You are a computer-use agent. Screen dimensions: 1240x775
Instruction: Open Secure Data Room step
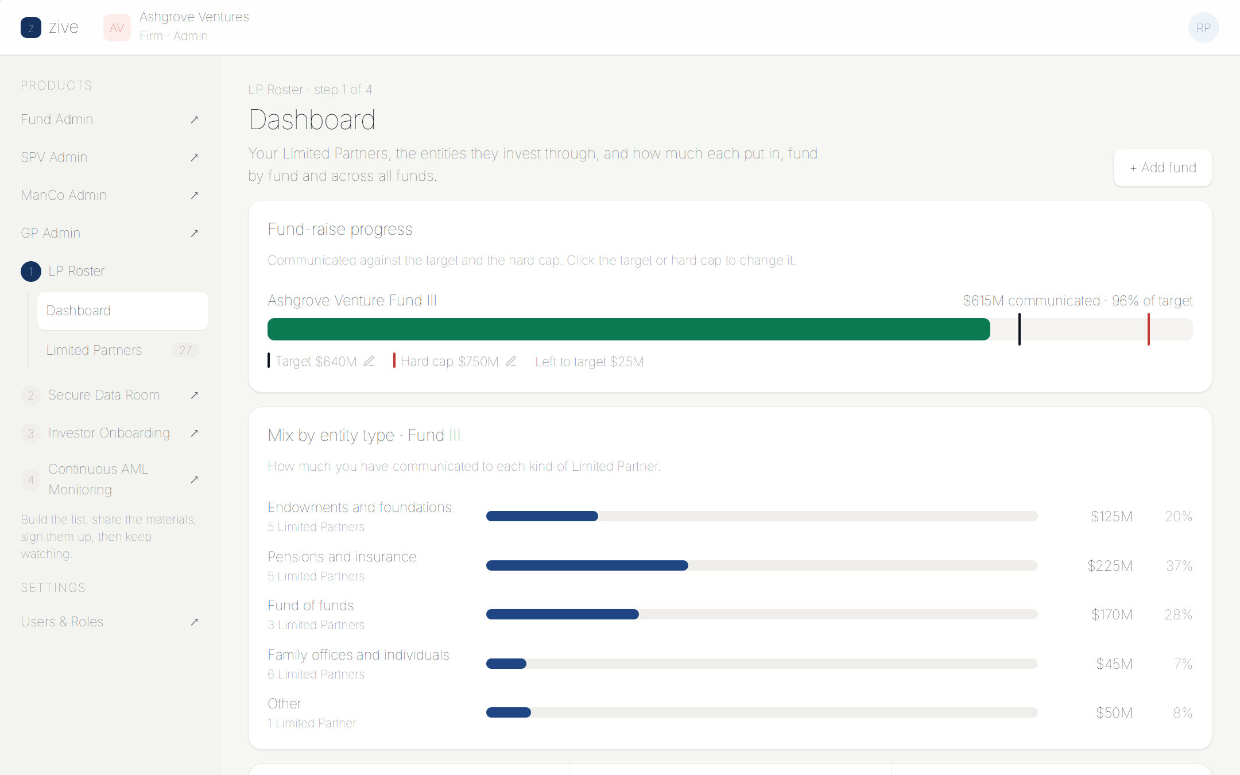[x=110, y=395]
